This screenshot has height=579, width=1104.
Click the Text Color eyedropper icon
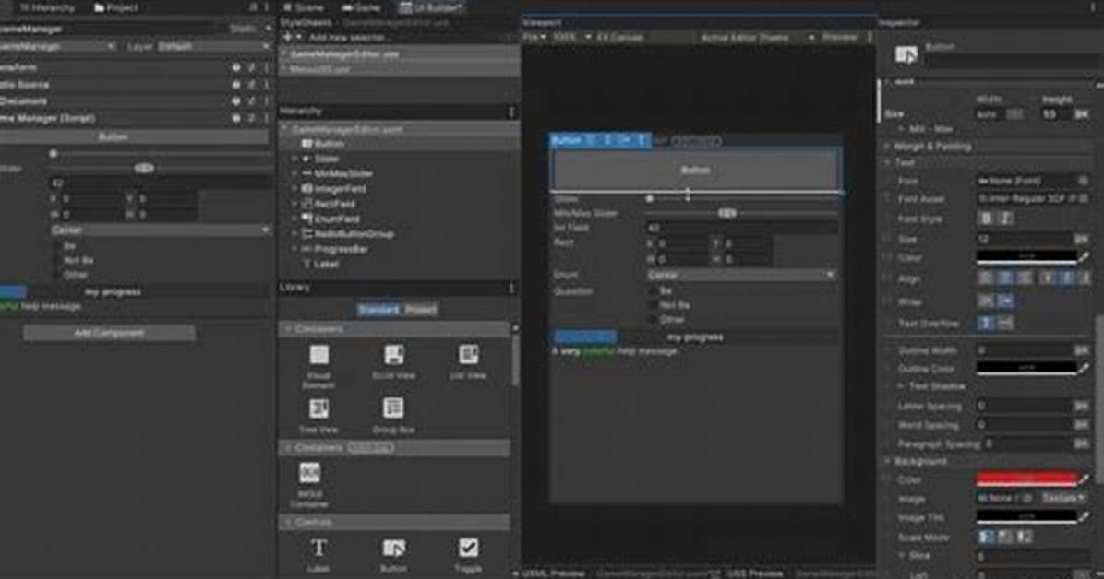point(1084,258)
